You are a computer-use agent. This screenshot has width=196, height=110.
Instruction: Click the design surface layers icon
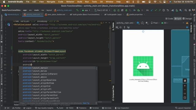(138, 23)
